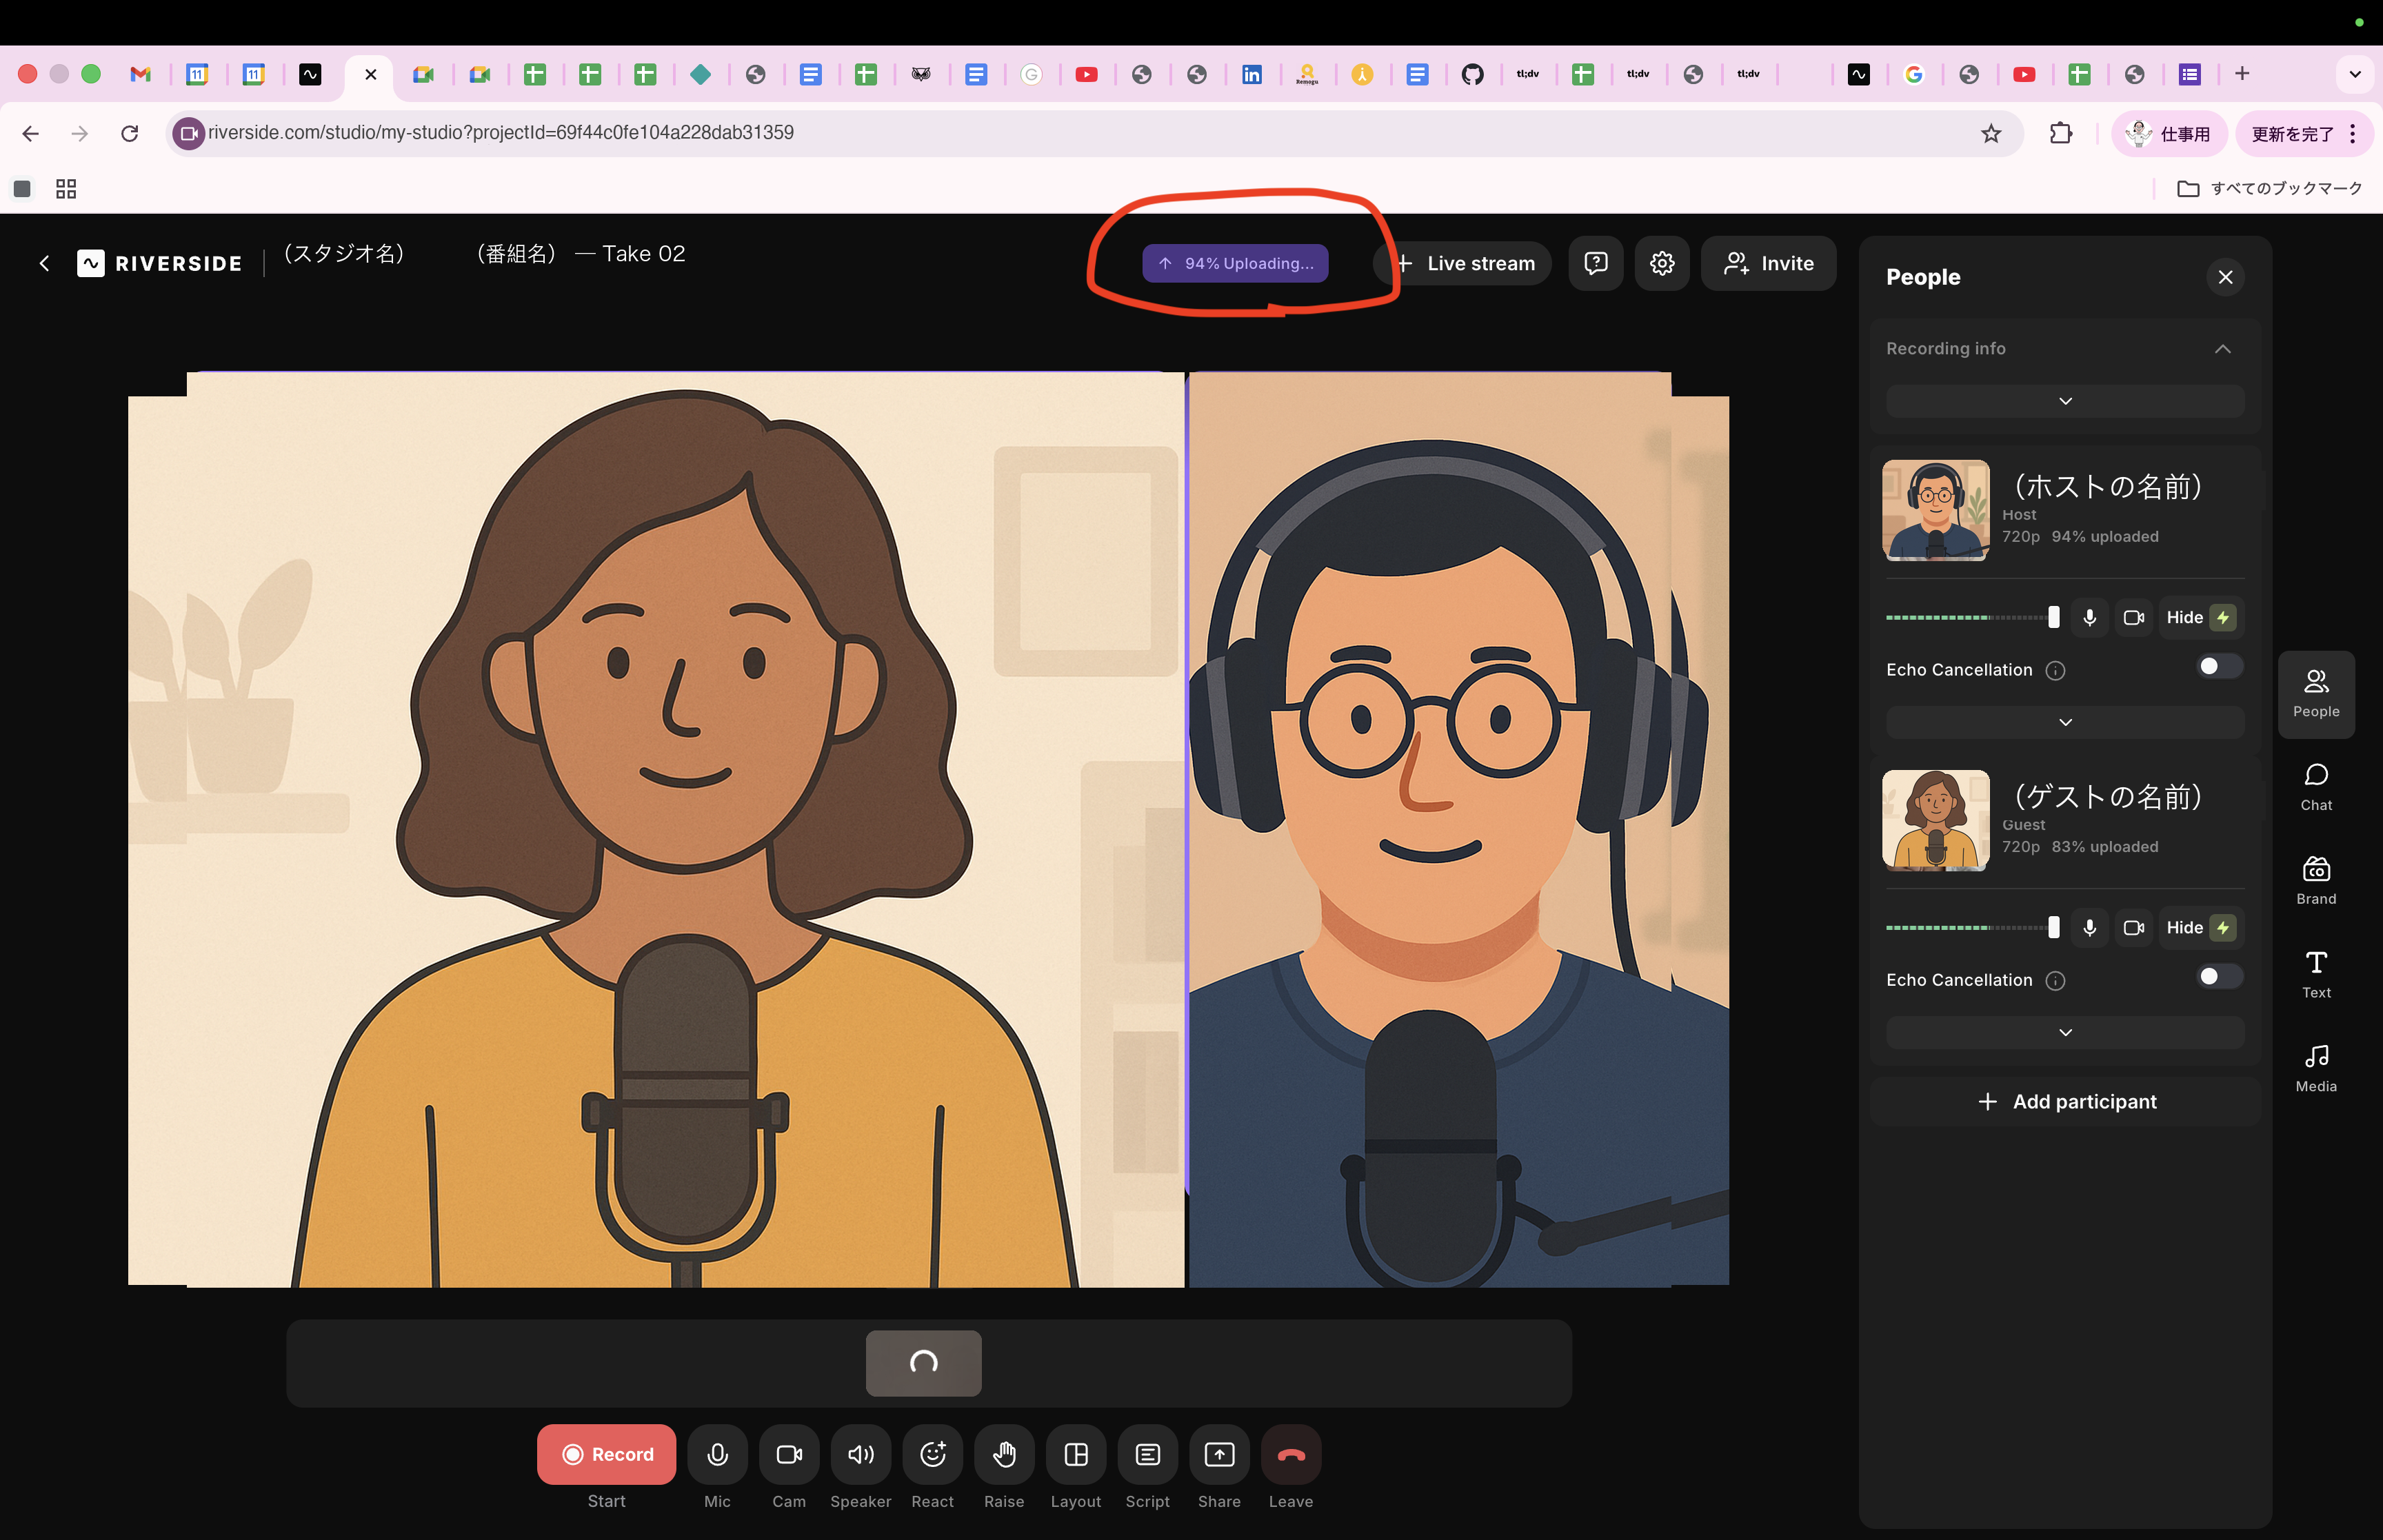Reload the page in the browser
Image resolution: width=2383 pixels, height=1540 pixels.
click(129, 133)
